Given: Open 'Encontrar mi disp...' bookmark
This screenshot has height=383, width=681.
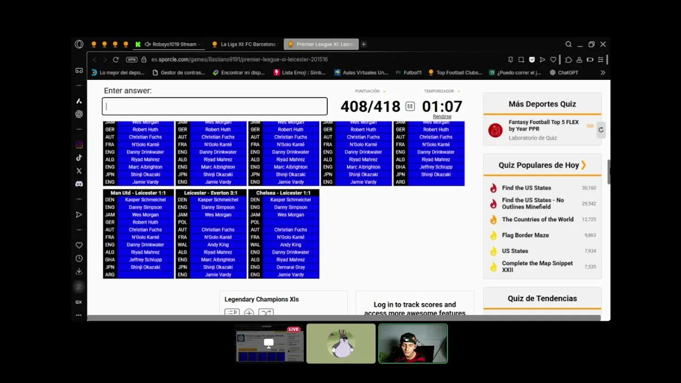Looking at the screenshot, I should click(239, 73).
